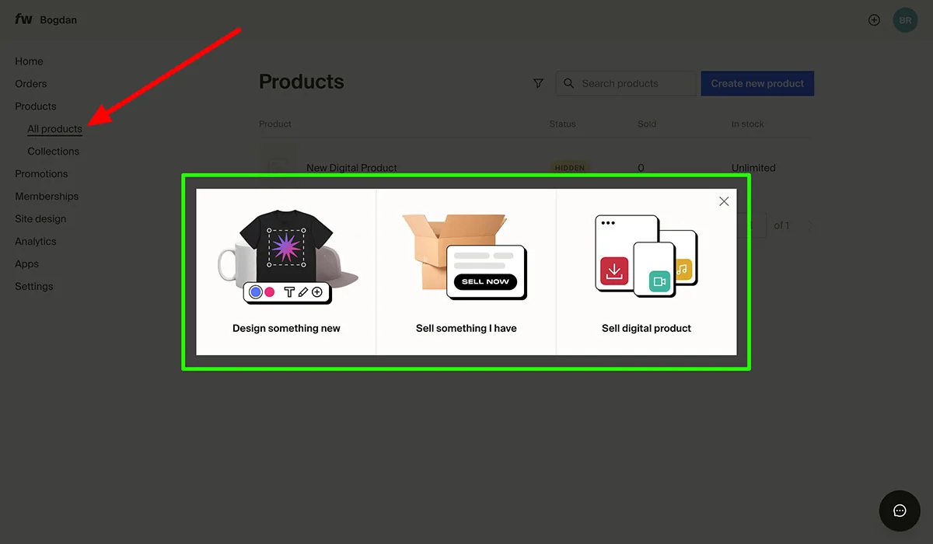This screenshot has width=933, height=544.
Task: Go to Home in the sidebar
Action: point(29,61)
